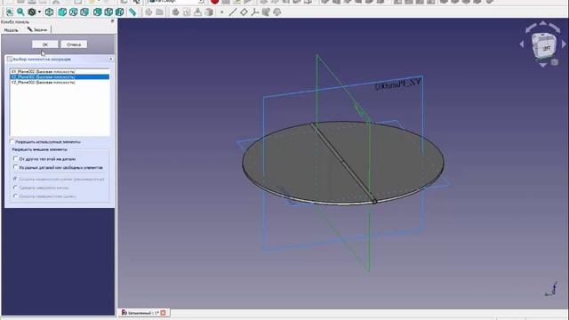Click the navigation cube top arrow
569x320 pixels.
click(543, 24)
